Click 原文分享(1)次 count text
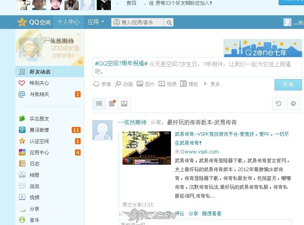304x225 pixels. (x=138, y=205)
